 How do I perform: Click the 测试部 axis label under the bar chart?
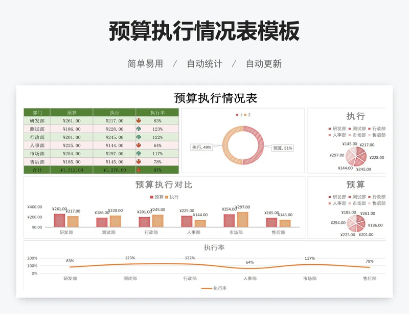coord(108,232)
